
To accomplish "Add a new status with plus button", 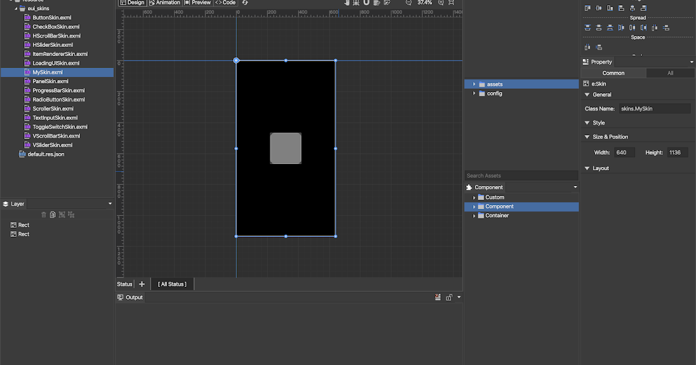I will click(142, 284).
